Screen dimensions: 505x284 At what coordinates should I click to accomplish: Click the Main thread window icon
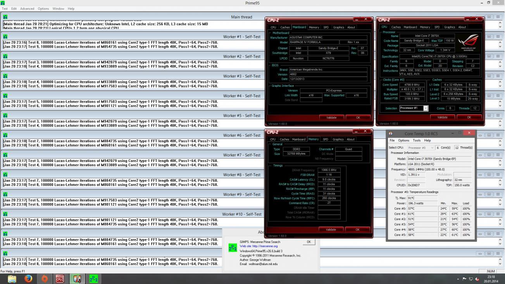click(5, 17)
